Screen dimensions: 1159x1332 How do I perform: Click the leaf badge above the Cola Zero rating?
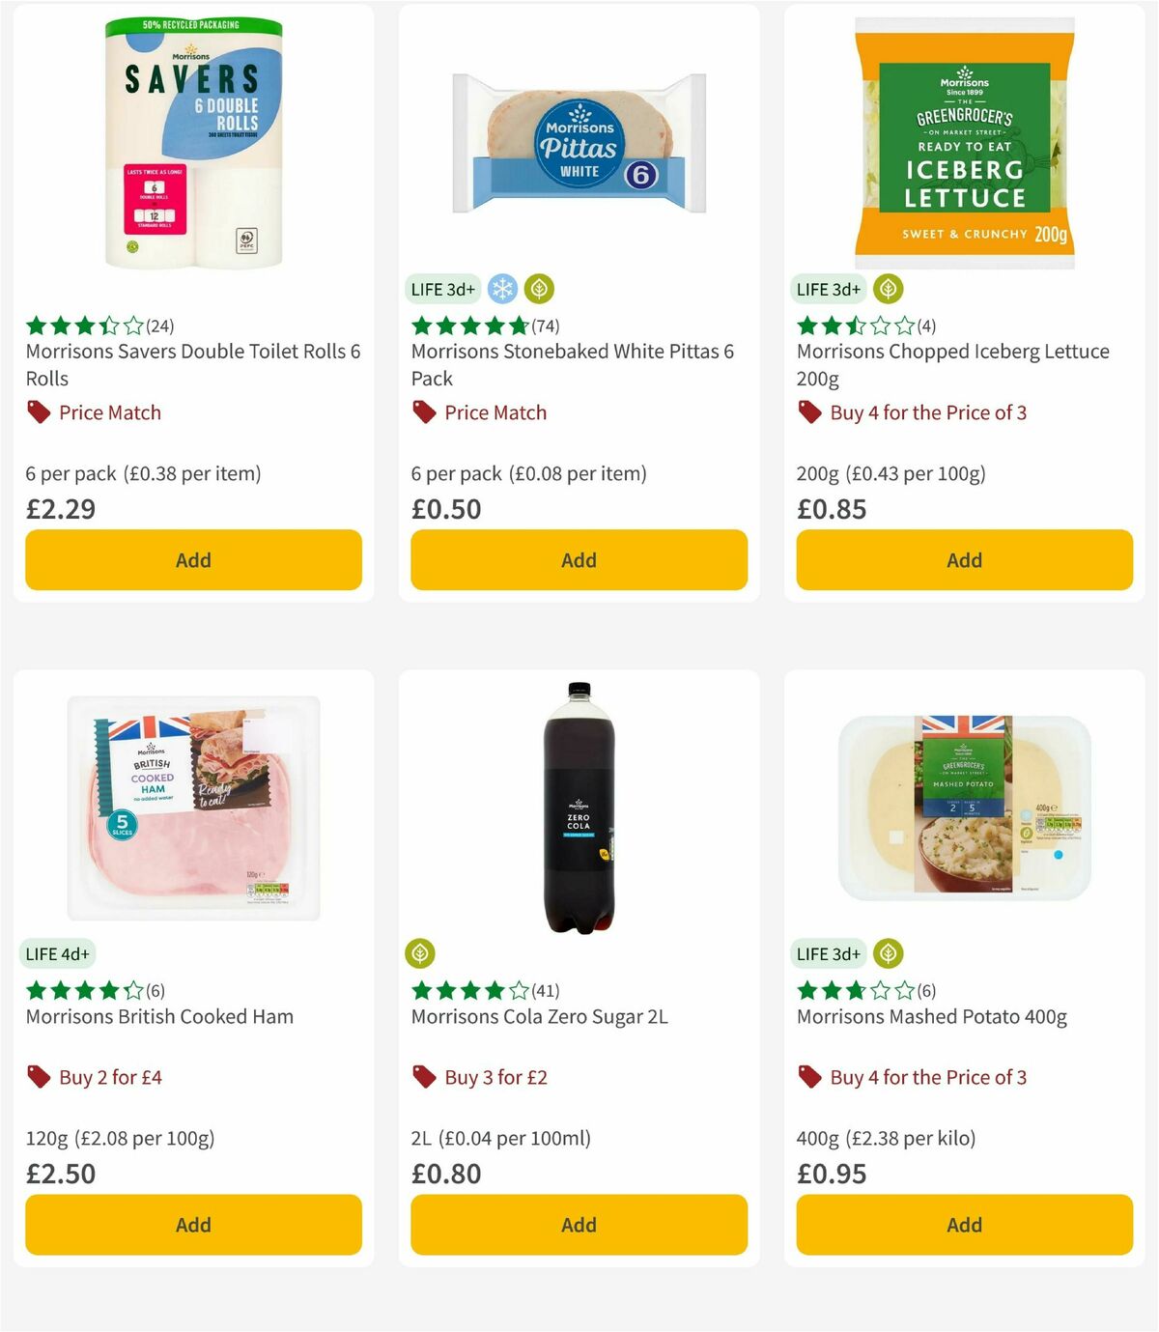tap(420, 952)
